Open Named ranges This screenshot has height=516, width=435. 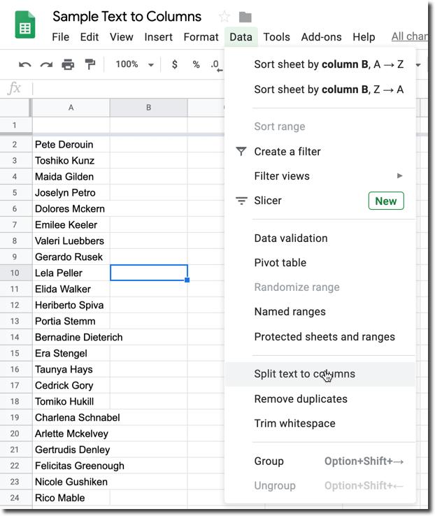(x=320, y=311)
